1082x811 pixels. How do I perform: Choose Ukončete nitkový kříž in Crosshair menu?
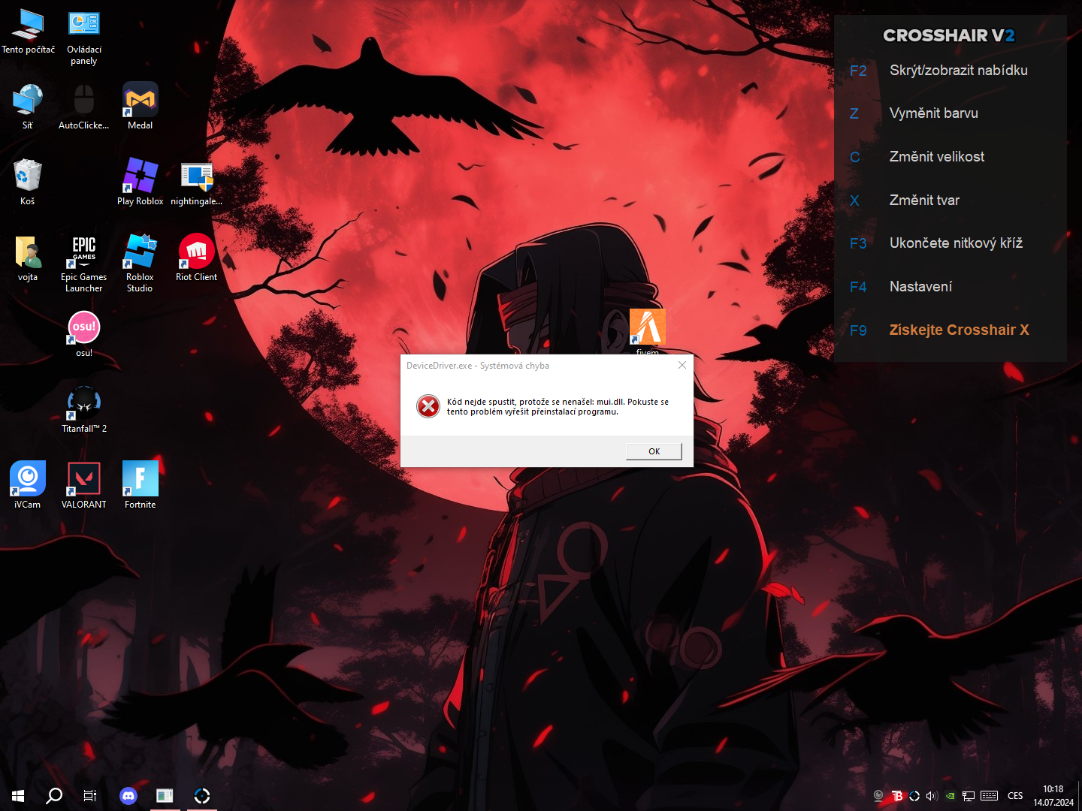[x=956, y=243]
